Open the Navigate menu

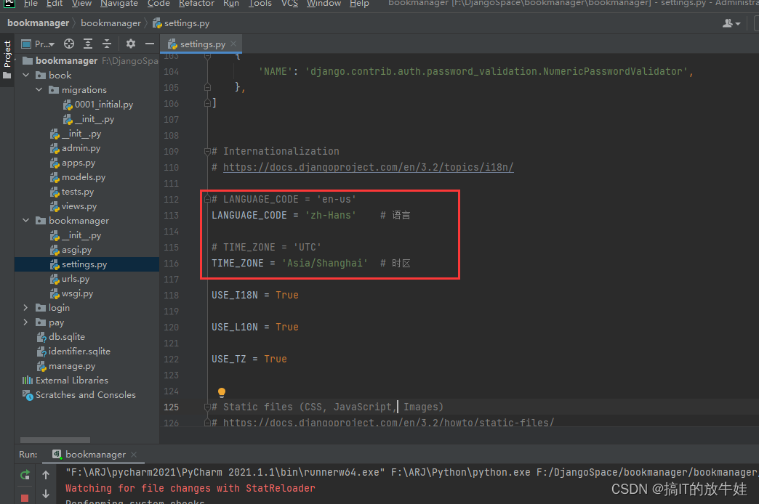[119, 4]
